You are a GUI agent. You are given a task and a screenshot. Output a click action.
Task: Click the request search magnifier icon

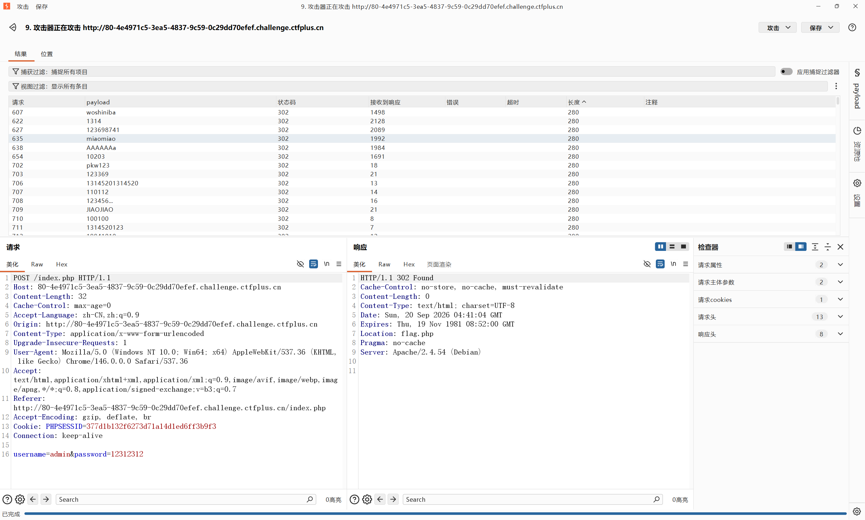pos(310,499)
